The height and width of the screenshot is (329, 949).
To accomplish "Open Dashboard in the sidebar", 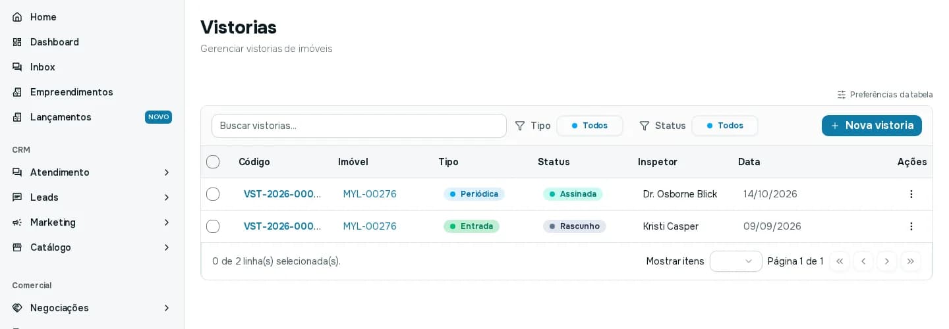I will point(92,42).
